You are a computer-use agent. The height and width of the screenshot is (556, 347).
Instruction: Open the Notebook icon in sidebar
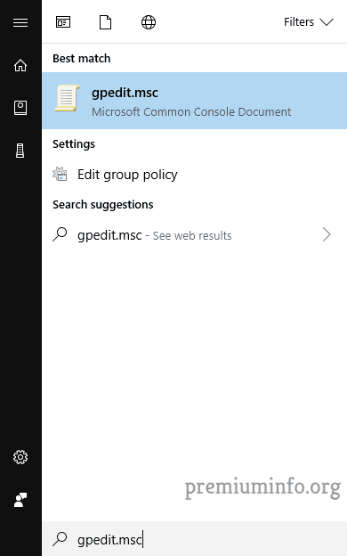pyautogui.click(x=20, y=108)
